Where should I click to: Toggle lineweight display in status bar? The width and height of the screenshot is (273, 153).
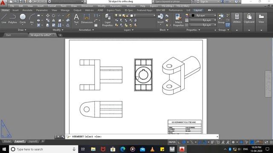click(x=212, y=142)
